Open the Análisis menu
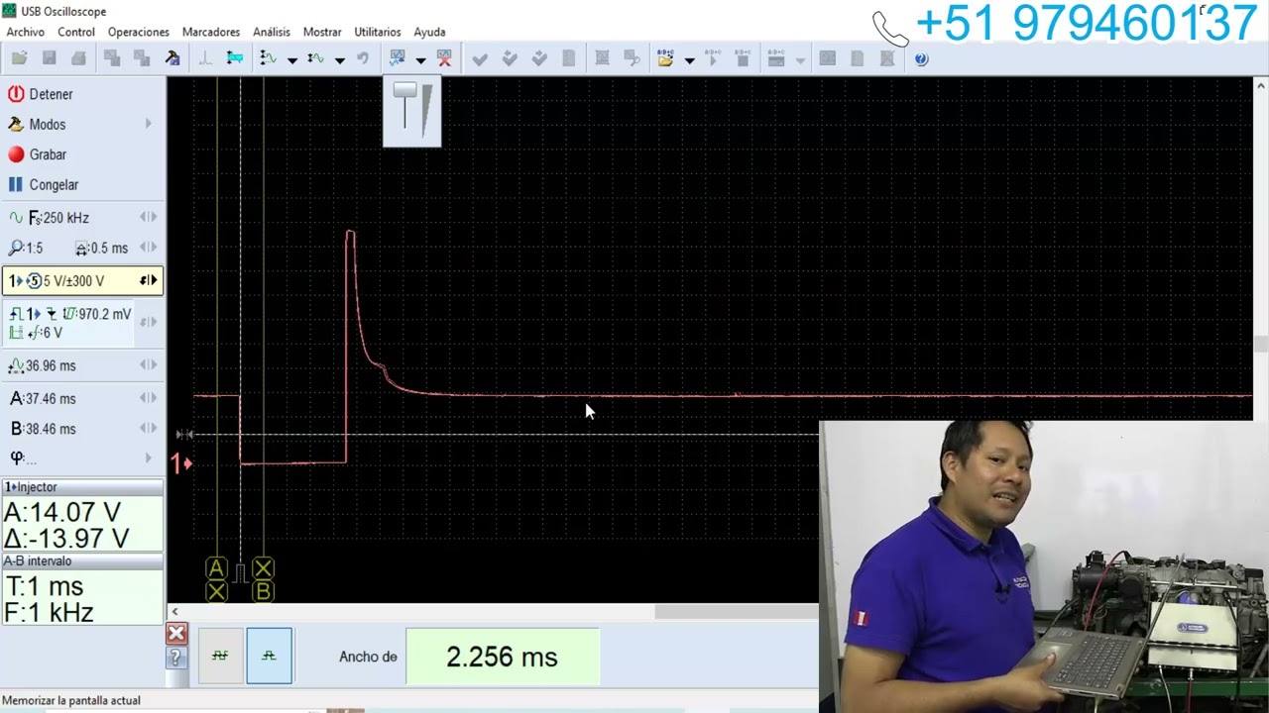Screen dimensions: 1269x713 coord(272,32)
